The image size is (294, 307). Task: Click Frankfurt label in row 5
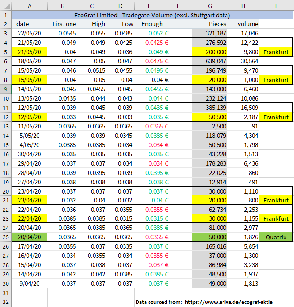pos(276,52)
